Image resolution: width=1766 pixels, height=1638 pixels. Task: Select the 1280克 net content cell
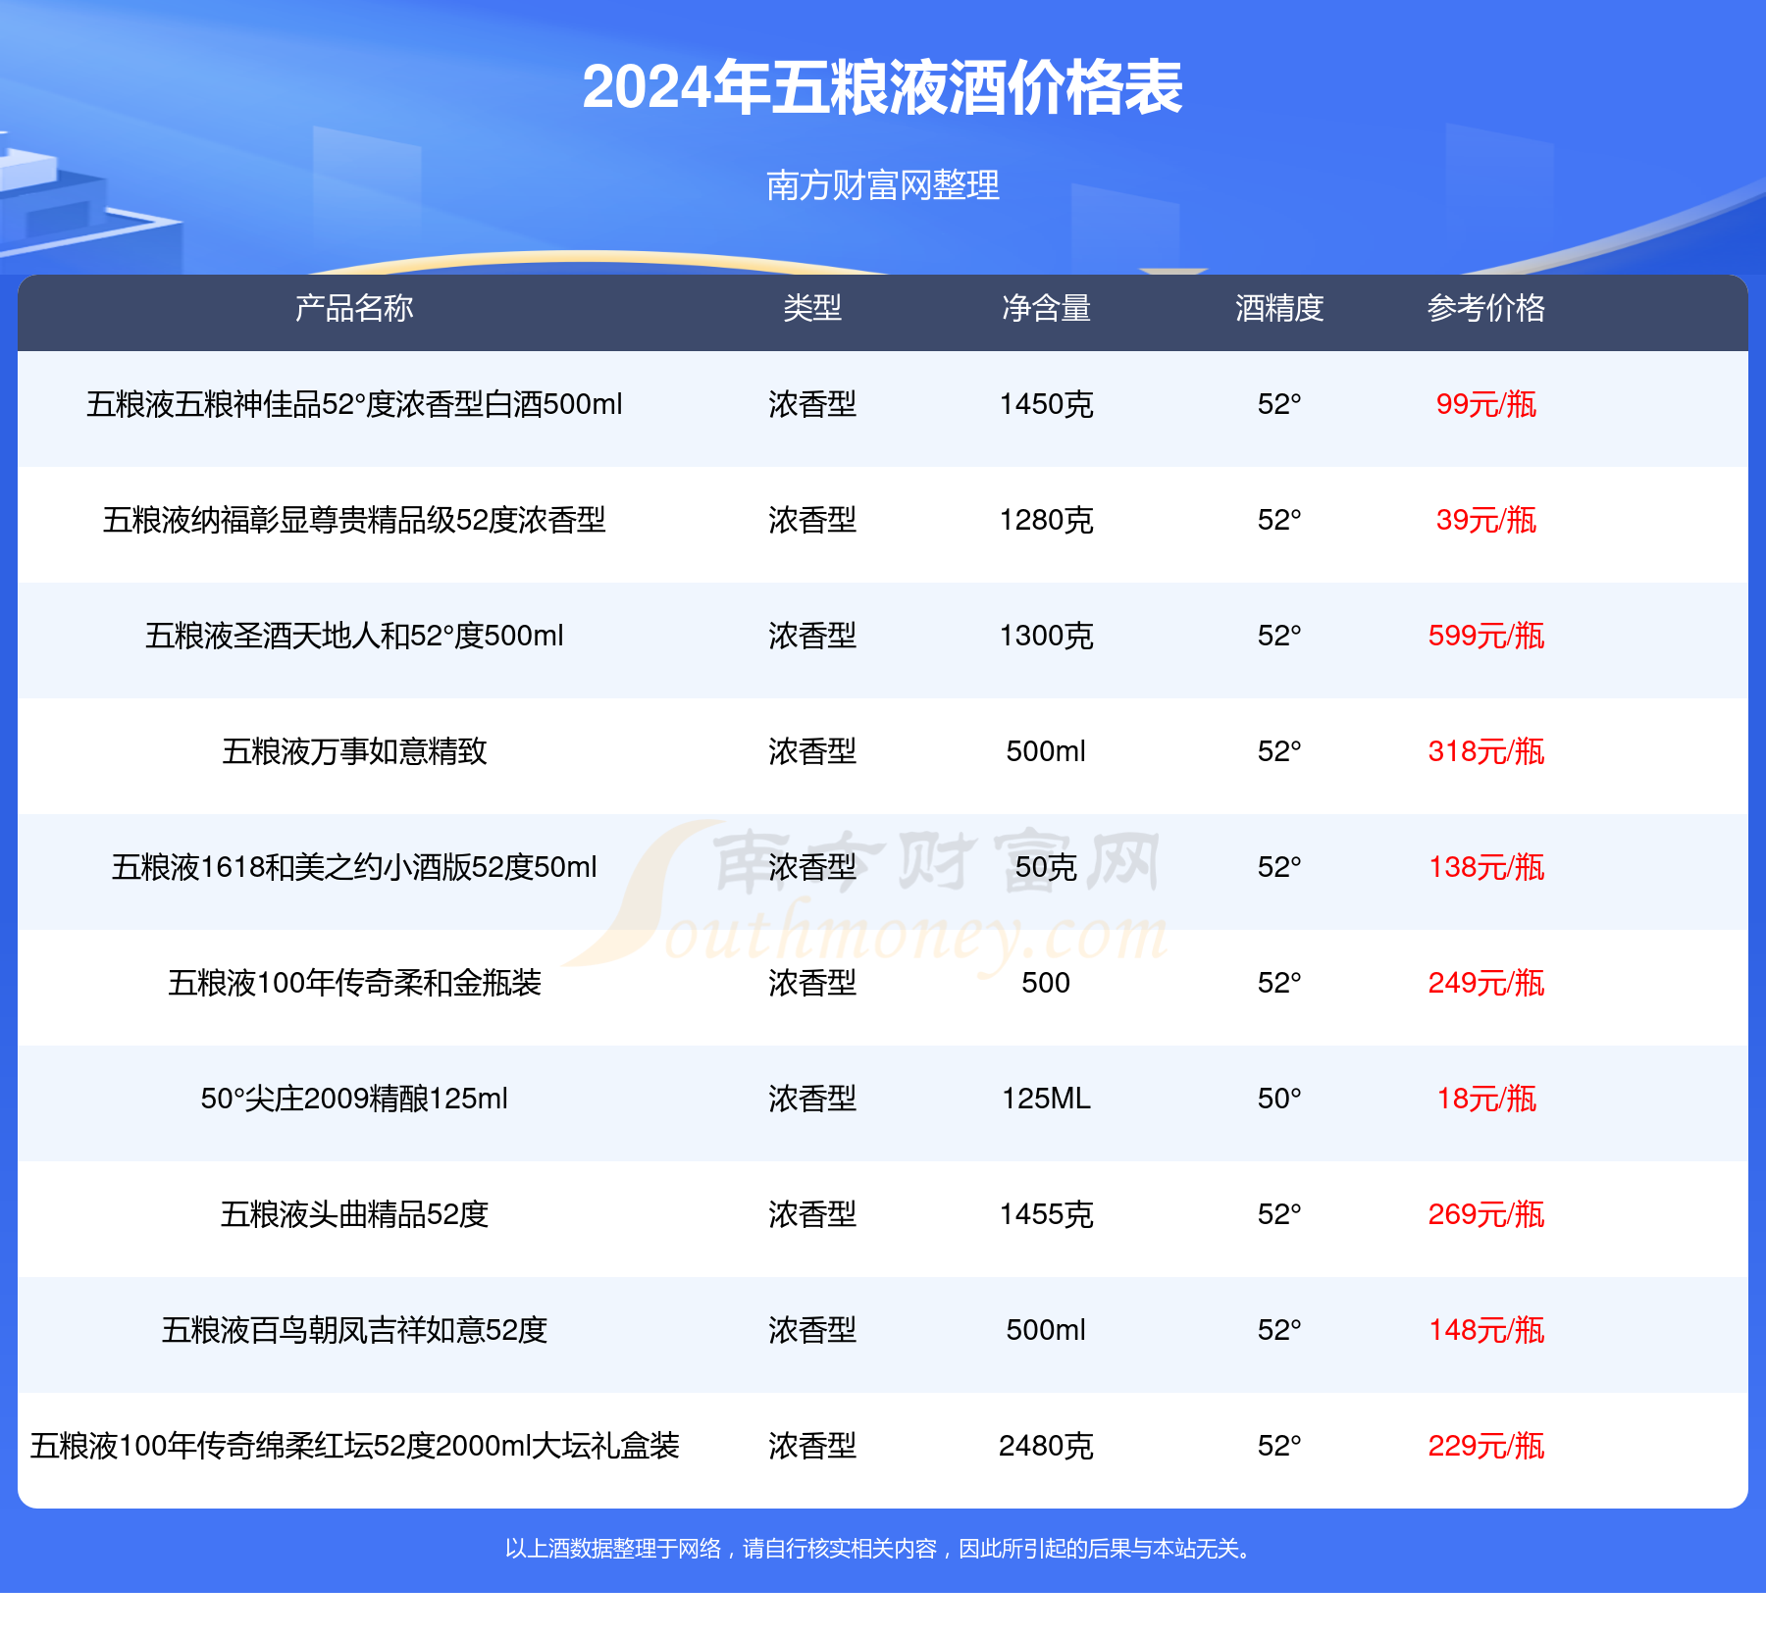pos(1046,520)
